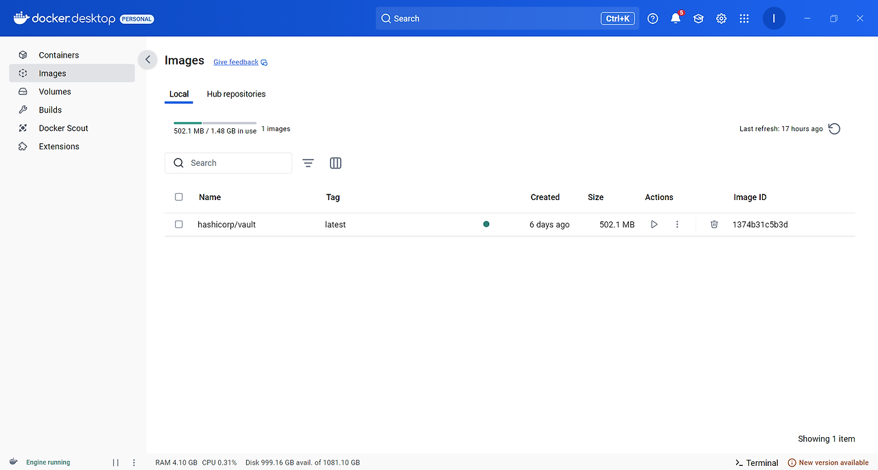Screen dimensions: 878x470
Task: Click the global Search bar
Action: pos(507,18)
